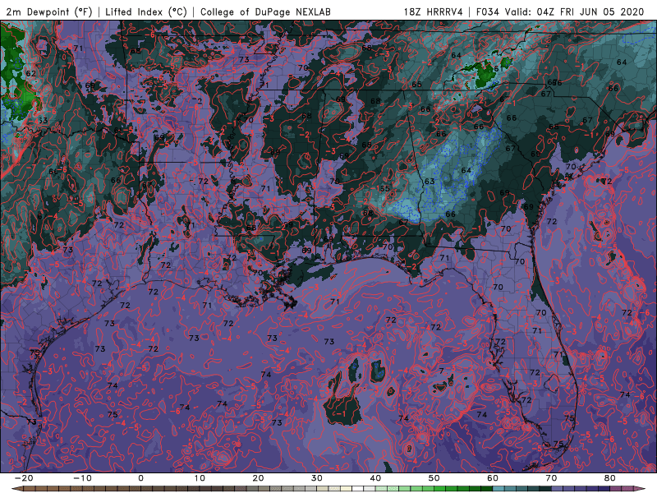
Task: Click the 50 color scale label
Action: (434, 478)
